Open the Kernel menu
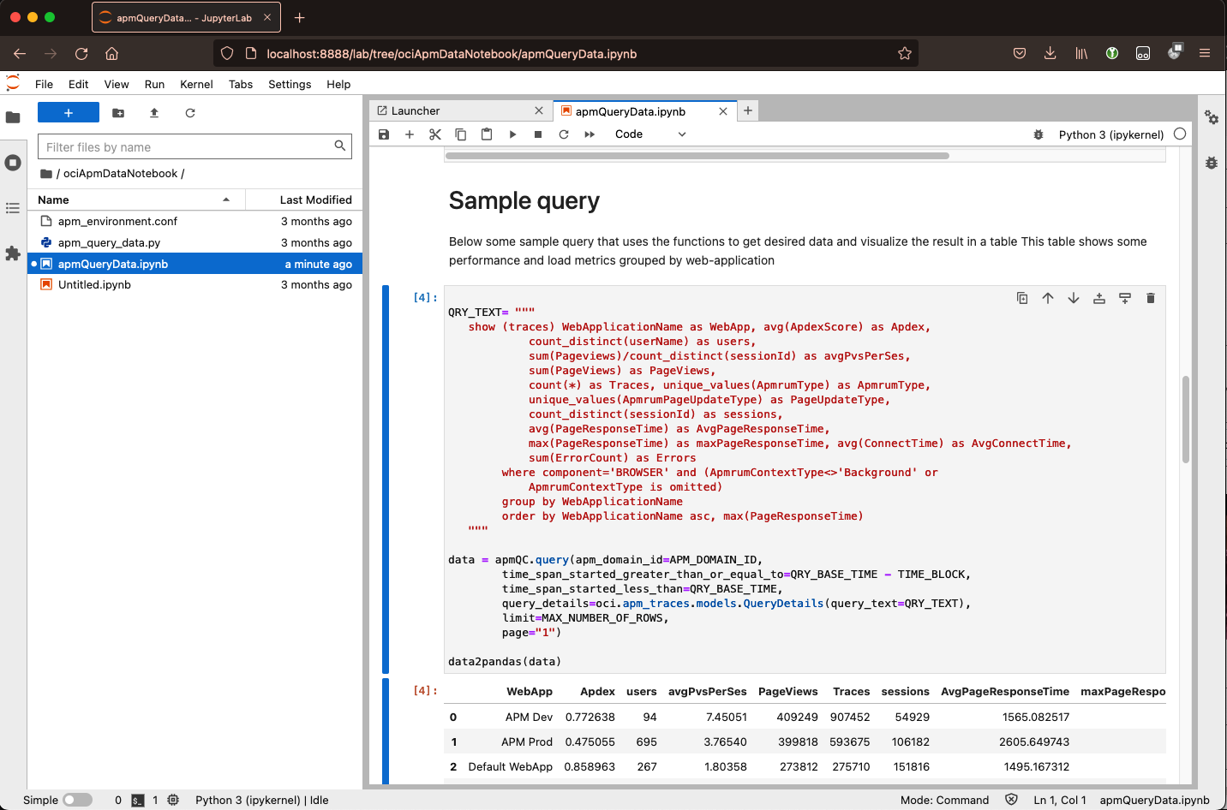Image resolution: width=1227 pixels, height=810 pixels. (x=195, y=84)
